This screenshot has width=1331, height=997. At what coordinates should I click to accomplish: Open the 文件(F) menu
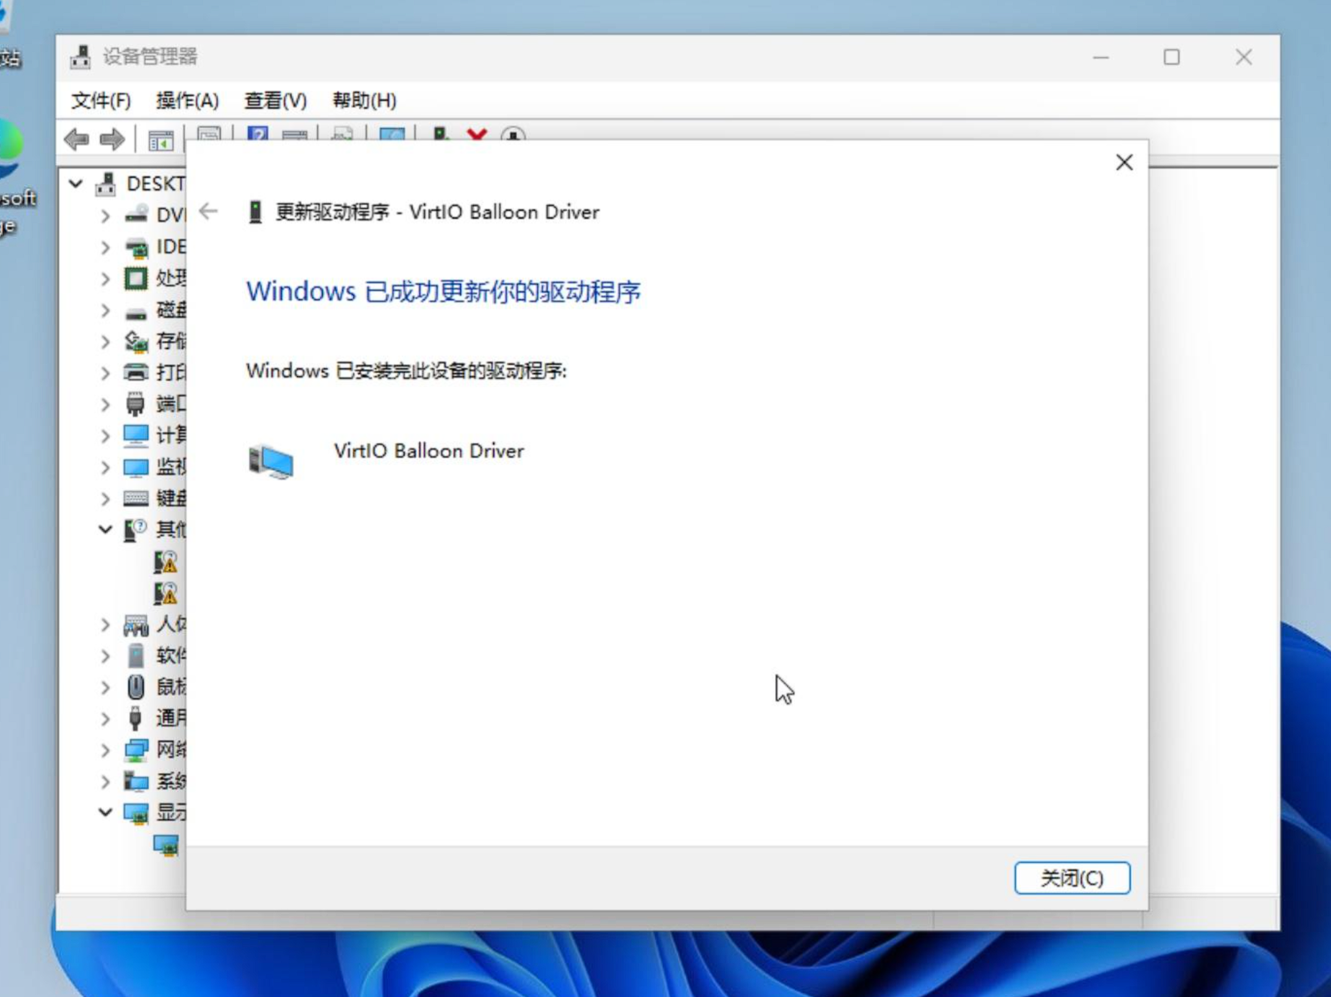101,101
